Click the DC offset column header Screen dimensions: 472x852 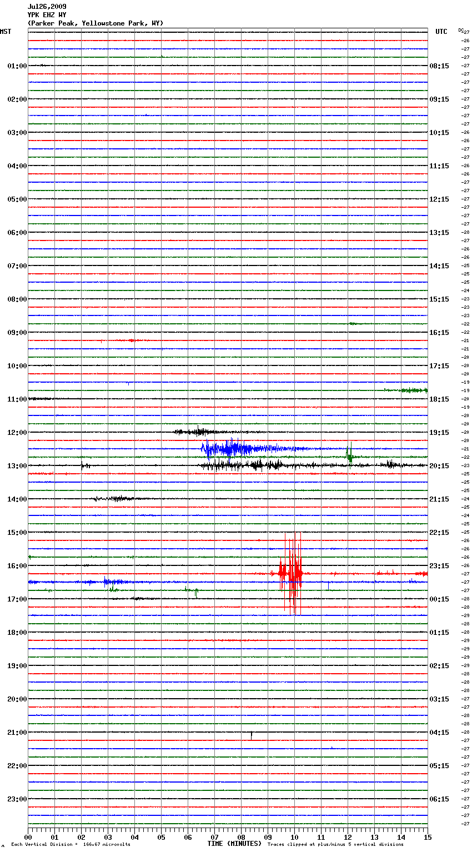coord(461,30)
